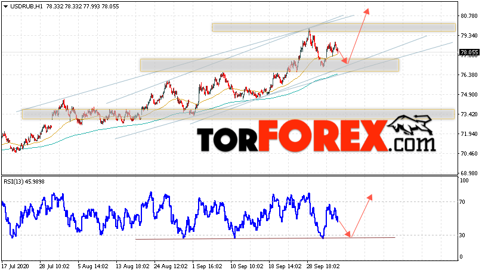The height and width of the screenshot is (273, 482).
Task: Select the RSI(13) 45.9898 indicator label
Action: (24, 182)
